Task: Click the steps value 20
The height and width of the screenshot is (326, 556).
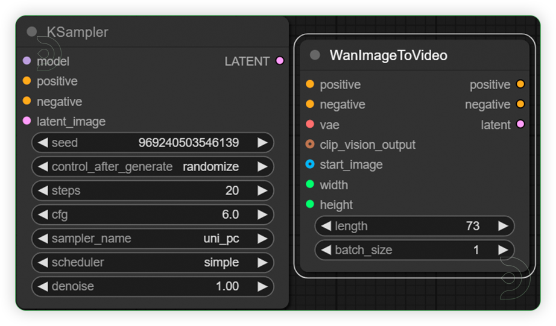Action: 232,190
